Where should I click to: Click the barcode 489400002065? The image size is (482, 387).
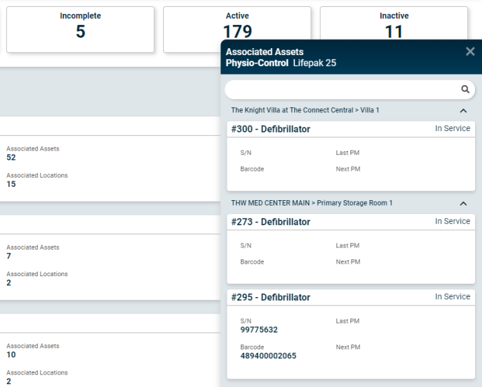(268, 356)
